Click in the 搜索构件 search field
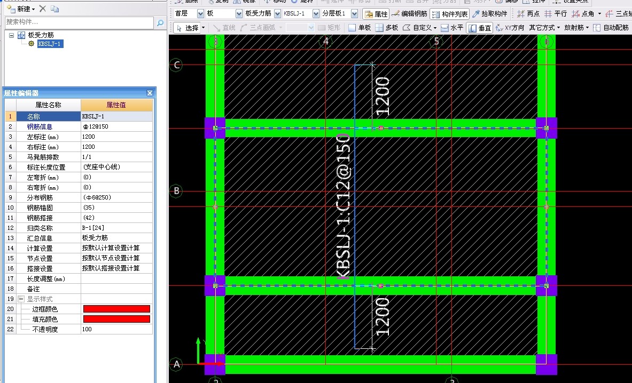632x383 pixels. 80,22
